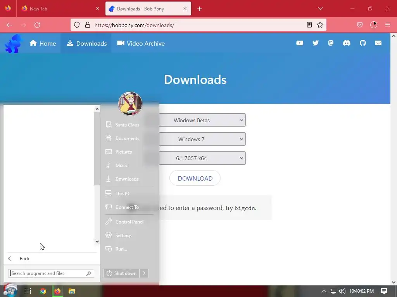Image resolution: width=397 pixels, height=297 pixels.
Task: List all tabs with the chevron button
Action: click(x=320, y=9)
